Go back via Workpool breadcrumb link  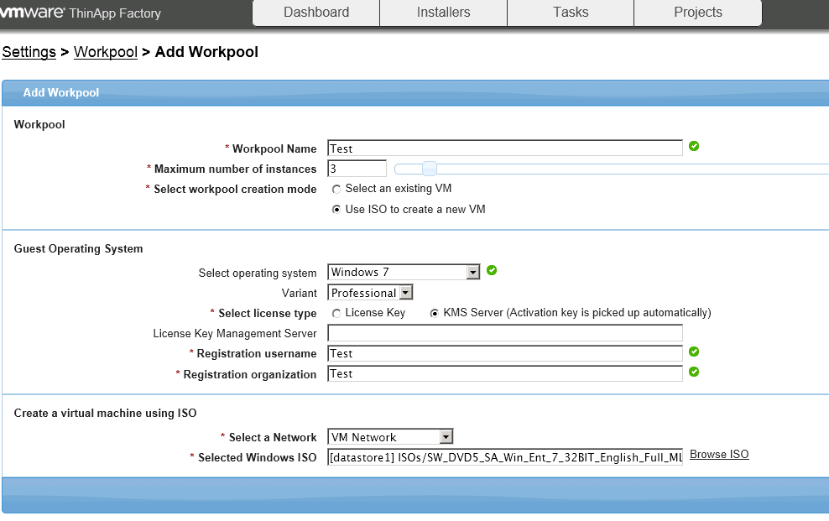click(x=106, y=52)
